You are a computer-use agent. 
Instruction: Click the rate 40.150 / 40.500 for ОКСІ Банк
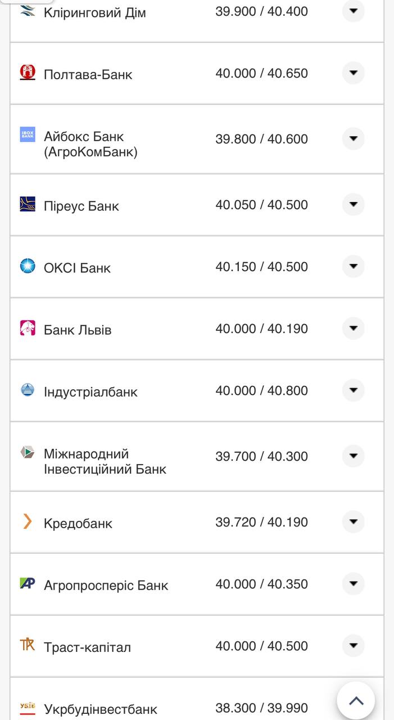pyautogui.click(x=261, y=267)
